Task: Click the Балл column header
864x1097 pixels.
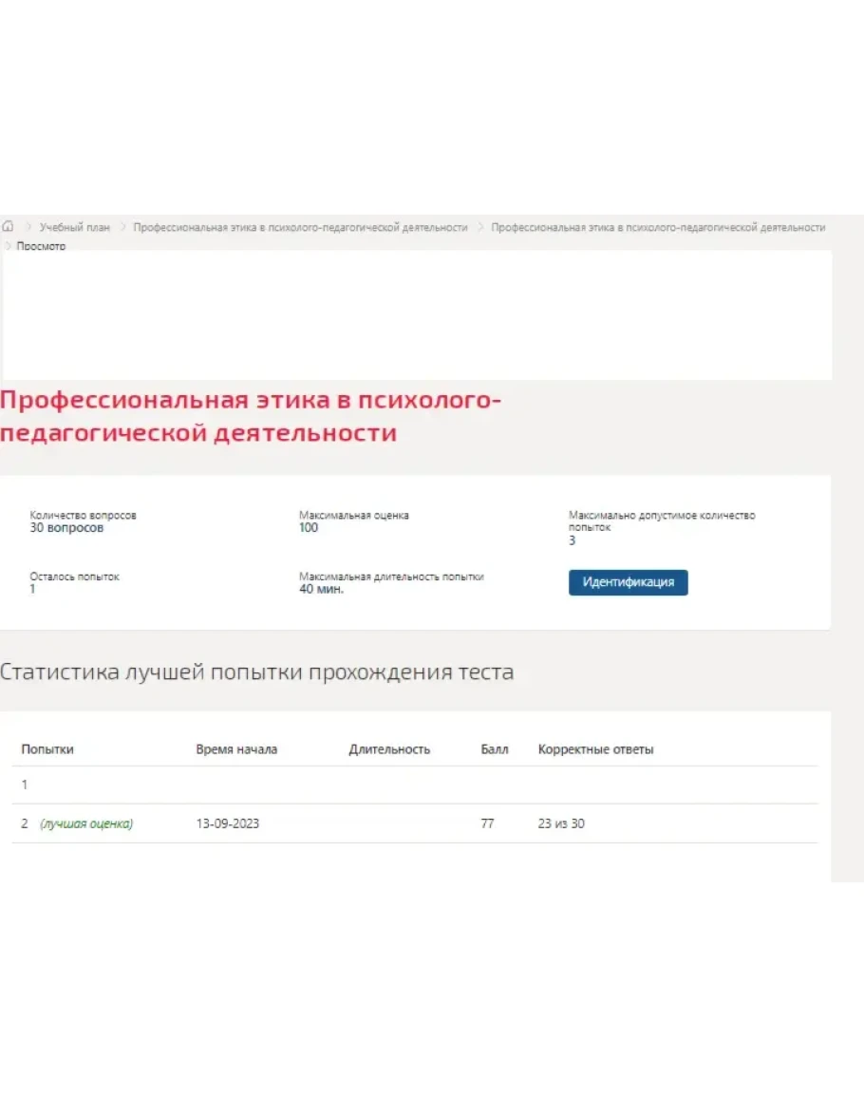Action: tap(495, 749)
